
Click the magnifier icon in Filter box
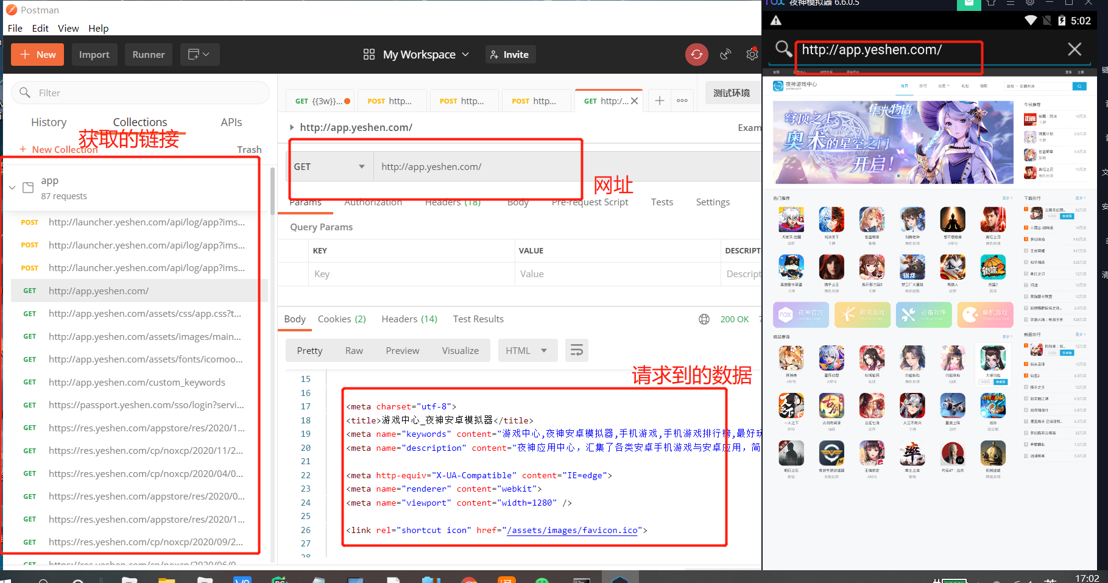pos(25,93)
